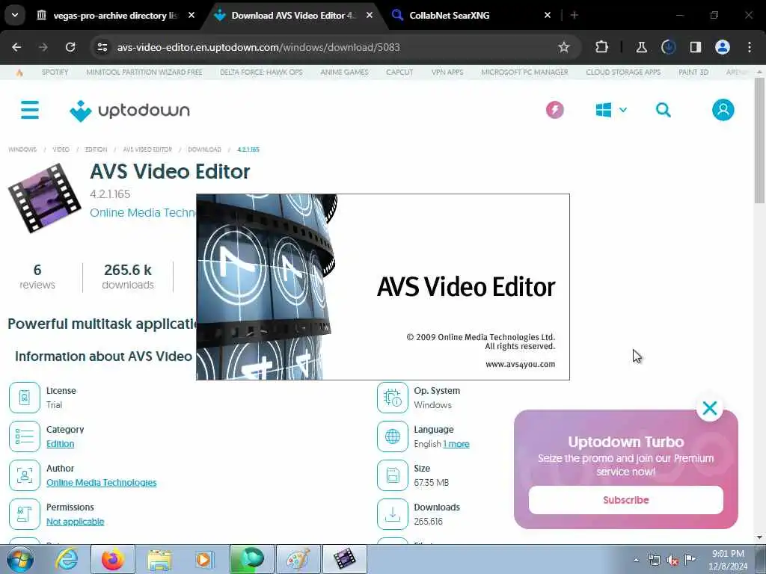Click the Uptodown logo

pyautogui.click(x=129, y=111)
